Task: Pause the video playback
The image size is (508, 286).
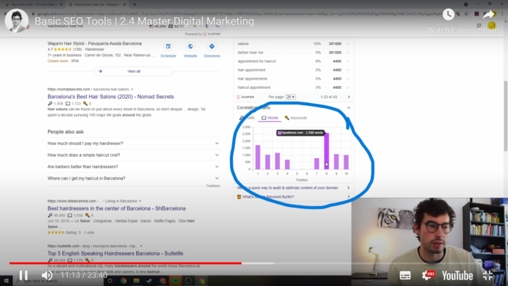Action: coord(23,275)
